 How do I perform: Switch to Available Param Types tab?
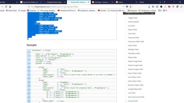(55, 2)
